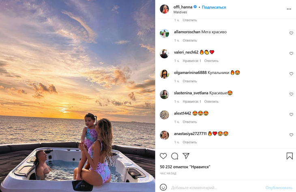Reply to alext1442's comment
This screenshot has height=192, width=296.
(x=190, y=122)
